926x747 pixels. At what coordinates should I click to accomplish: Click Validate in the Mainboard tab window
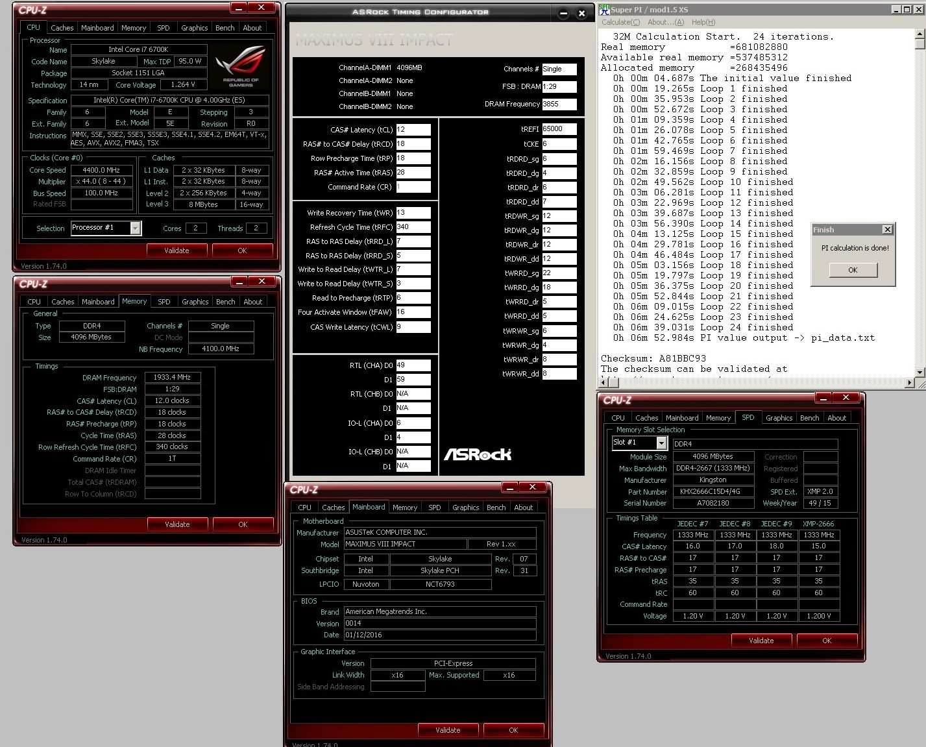pyautogui.click(x=448, y=730)
